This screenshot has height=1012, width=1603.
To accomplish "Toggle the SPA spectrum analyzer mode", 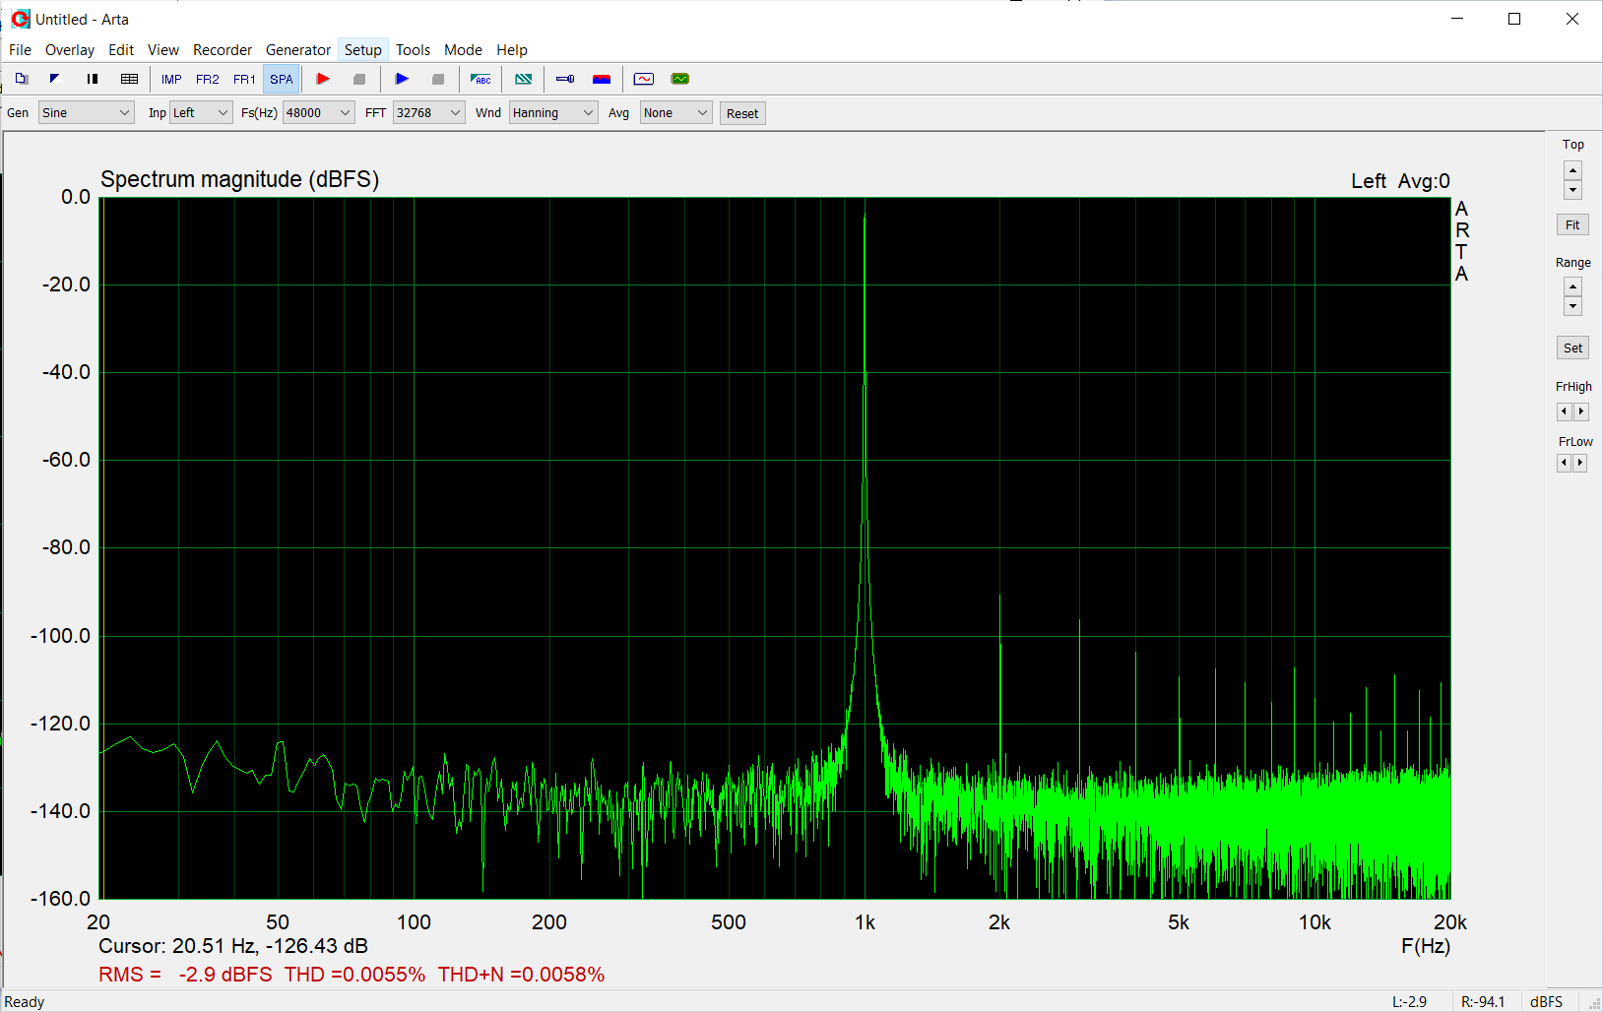I will coord(282,79).
